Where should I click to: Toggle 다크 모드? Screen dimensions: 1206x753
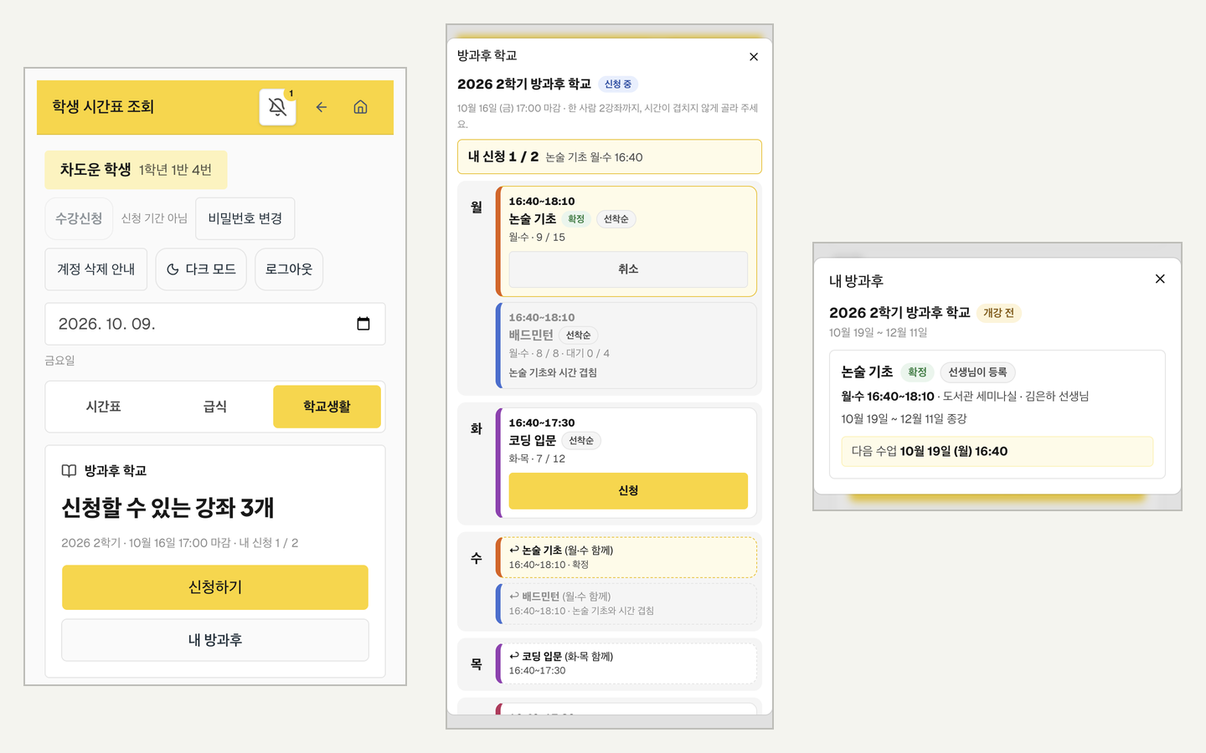tap(201, 269)
